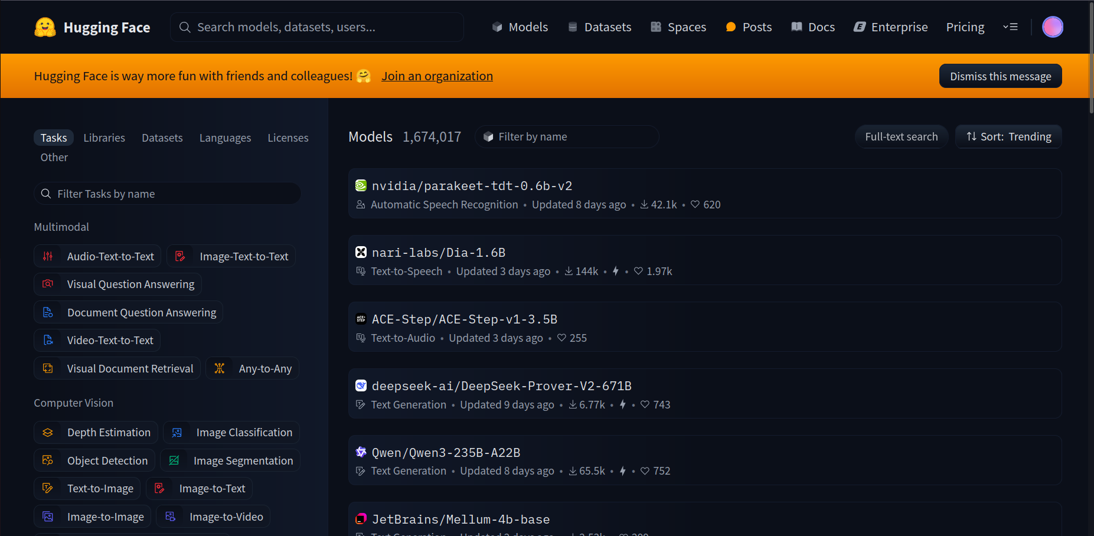The width and height of the screenshot is (1094, 536).
Task: Click the Text-to-Image task icon
Action: 48,488
